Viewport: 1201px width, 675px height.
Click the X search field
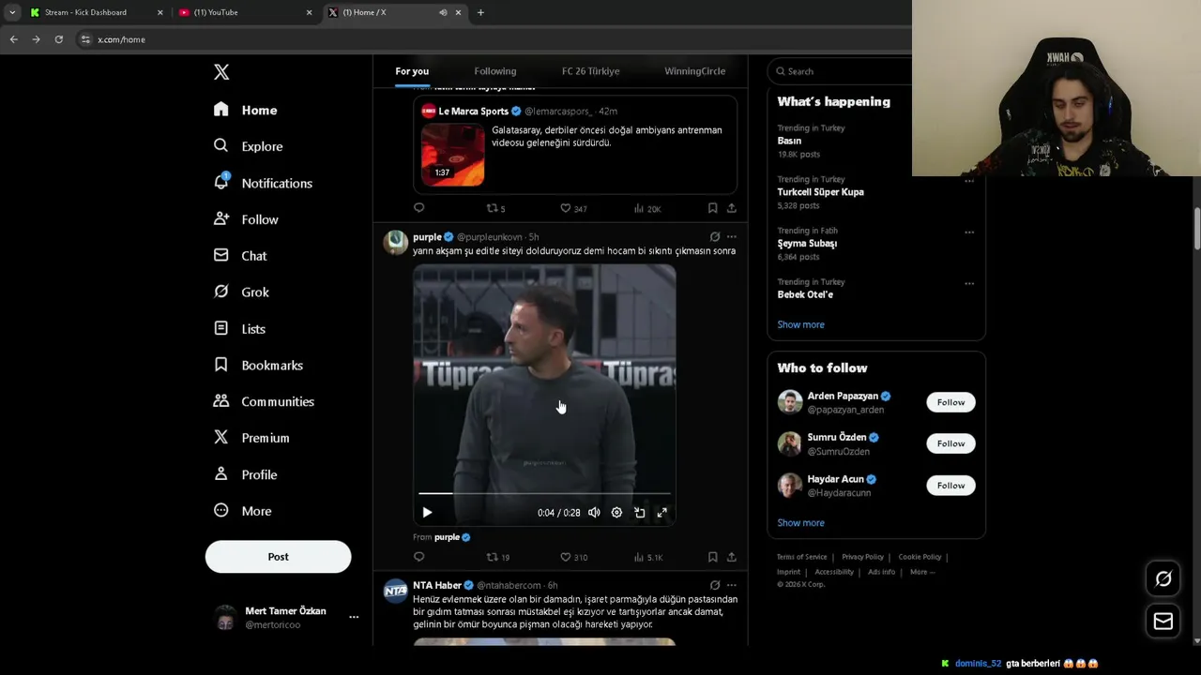pos(840,71)
